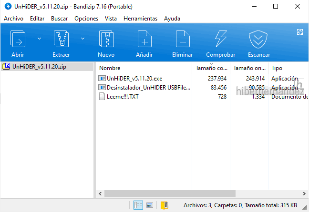Select the Leeme!!!.TXT file
309x212 pixels.
123,97
